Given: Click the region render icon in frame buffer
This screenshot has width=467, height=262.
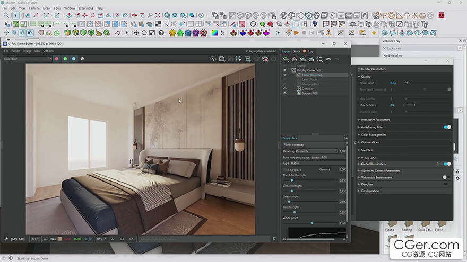Looking at the screenshot, I should click(247, 59).
